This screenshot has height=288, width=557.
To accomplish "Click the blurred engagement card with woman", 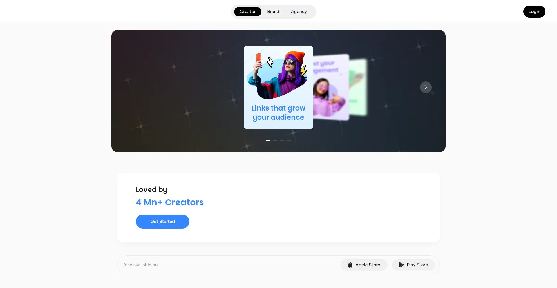I will tap(331, 87).
